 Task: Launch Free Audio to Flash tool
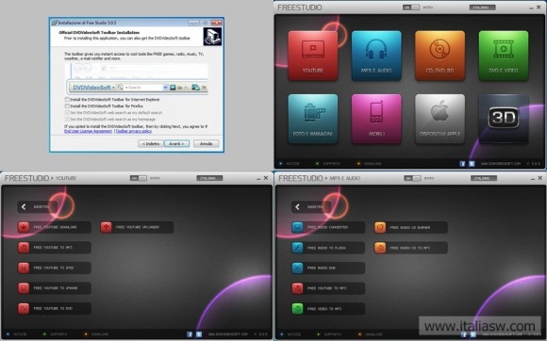point(328,248)
